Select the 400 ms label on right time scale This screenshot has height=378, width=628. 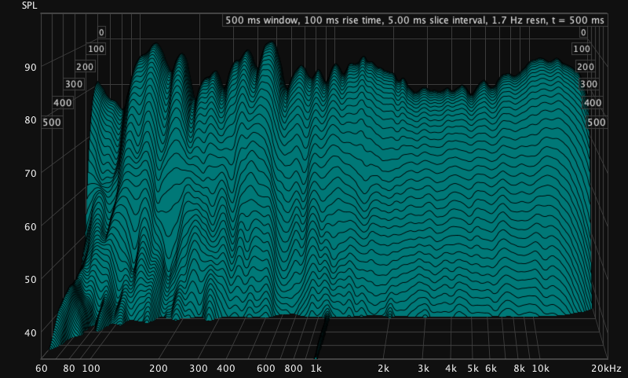point(593,103)
